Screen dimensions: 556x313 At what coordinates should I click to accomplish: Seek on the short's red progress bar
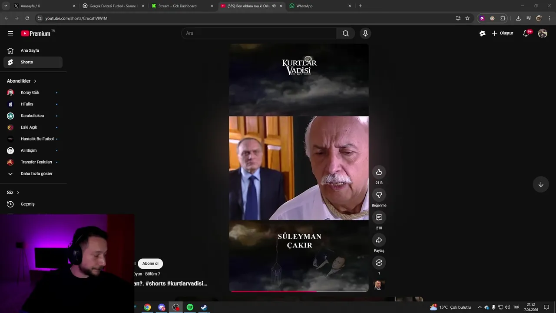pos(299,291)
